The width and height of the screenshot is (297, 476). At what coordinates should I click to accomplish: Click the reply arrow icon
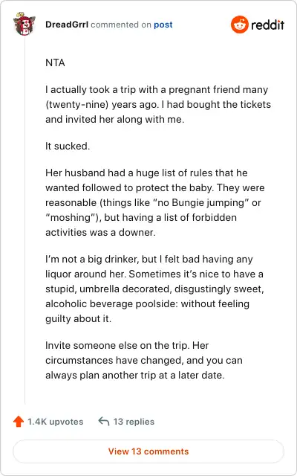[104, 422]
